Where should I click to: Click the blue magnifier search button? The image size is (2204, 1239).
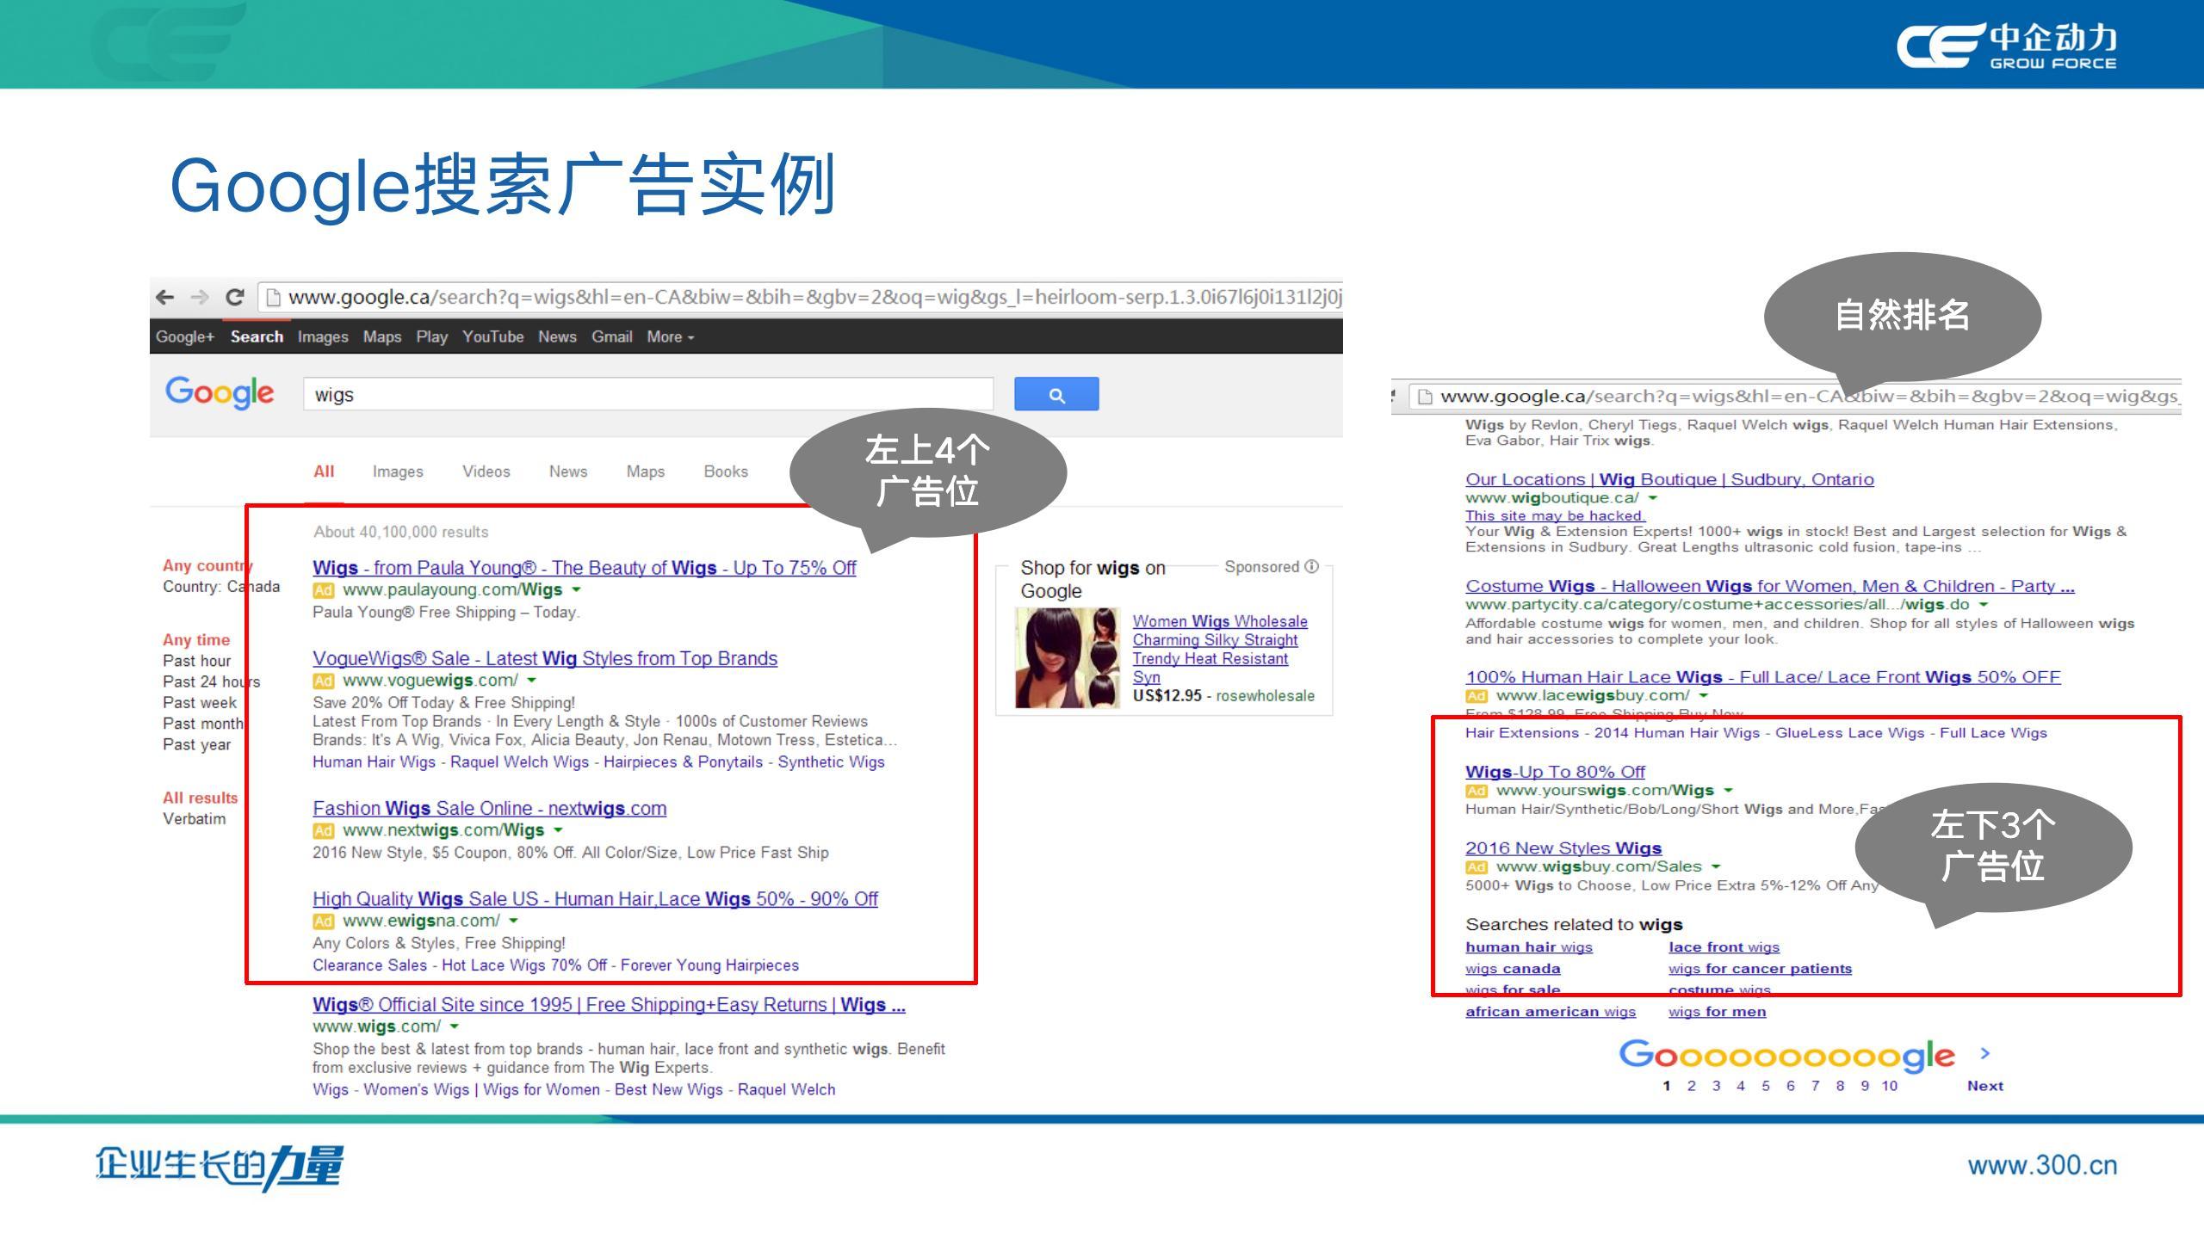pyautogui.click(x=1056, y=394)
